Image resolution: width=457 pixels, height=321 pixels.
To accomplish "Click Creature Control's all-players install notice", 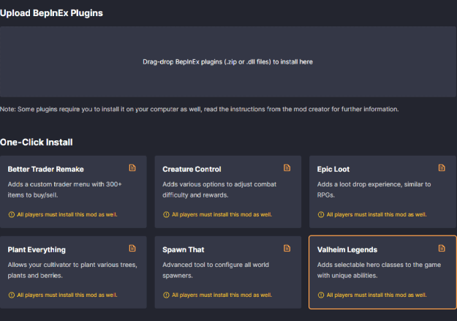I will [221, 214].
